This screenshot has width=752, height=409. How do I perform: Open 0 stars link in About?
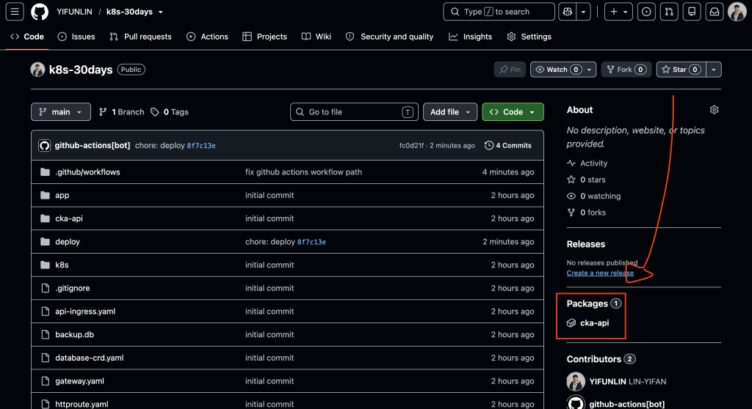[x=586, y=180]
